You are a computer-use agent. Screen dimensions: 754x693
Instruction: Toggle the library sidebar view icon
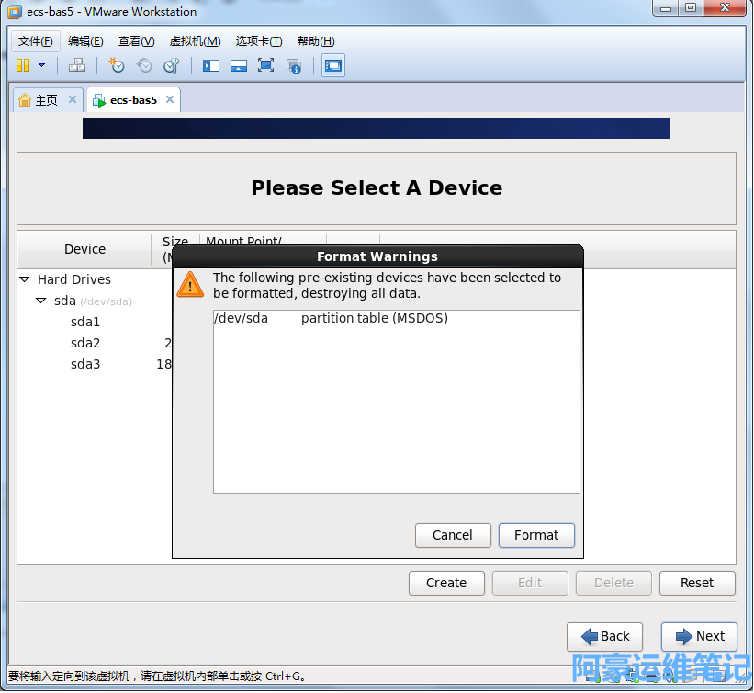tap(211, 65)
